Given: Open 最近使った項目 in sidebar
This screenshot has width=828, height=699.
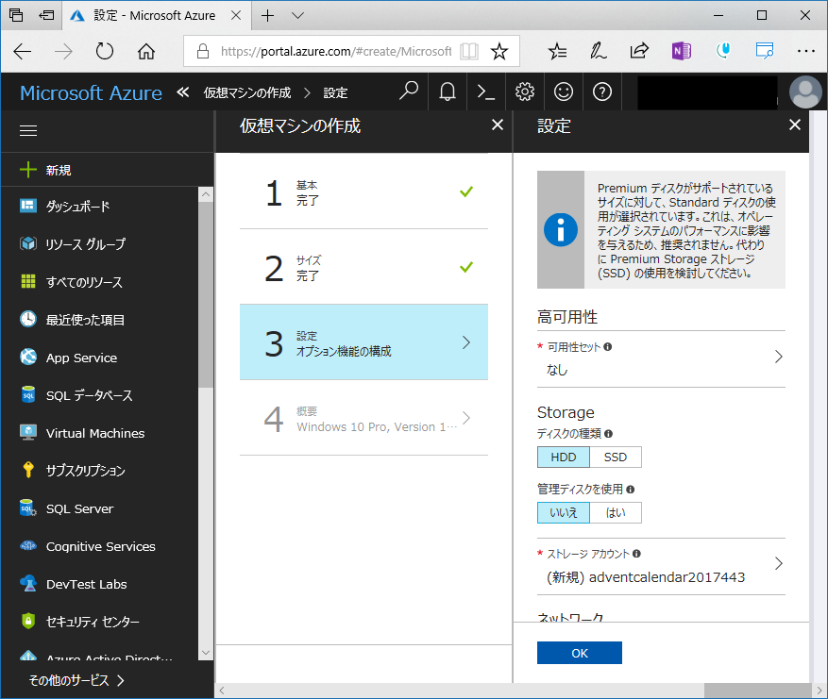Looking at the screenshot, I should 100,320.
